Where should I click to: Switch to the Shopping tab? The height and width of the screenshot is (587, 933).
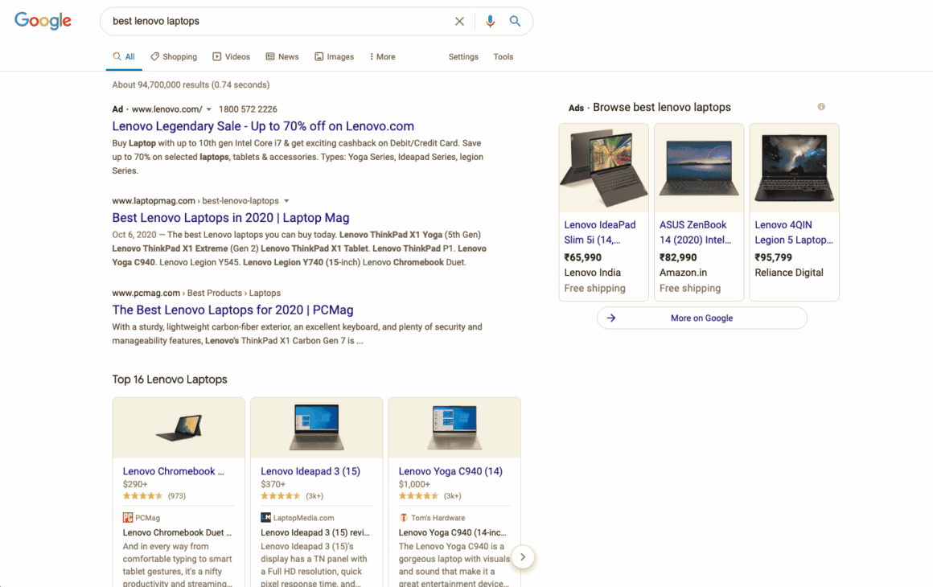[174, 57]
